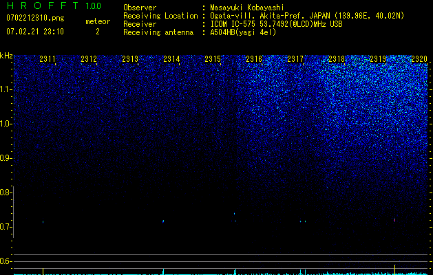Click the meteor count label
The image size is (433, 275).
[98, 21]
